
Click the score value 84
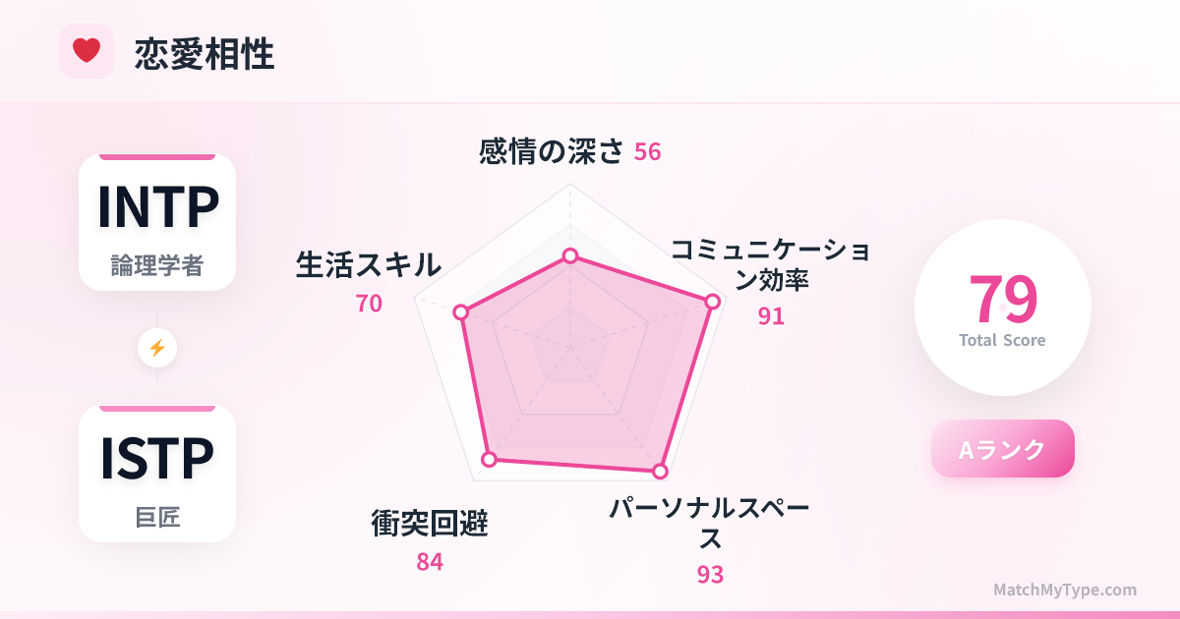tap(430, 562)
